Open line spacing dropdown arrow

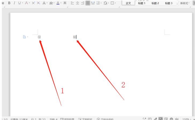pyautogui.click(x=101, y=3)
